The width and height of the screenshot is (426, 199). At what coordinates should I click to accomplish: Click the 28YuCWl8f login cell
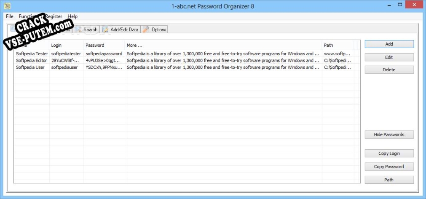(65, 60)
